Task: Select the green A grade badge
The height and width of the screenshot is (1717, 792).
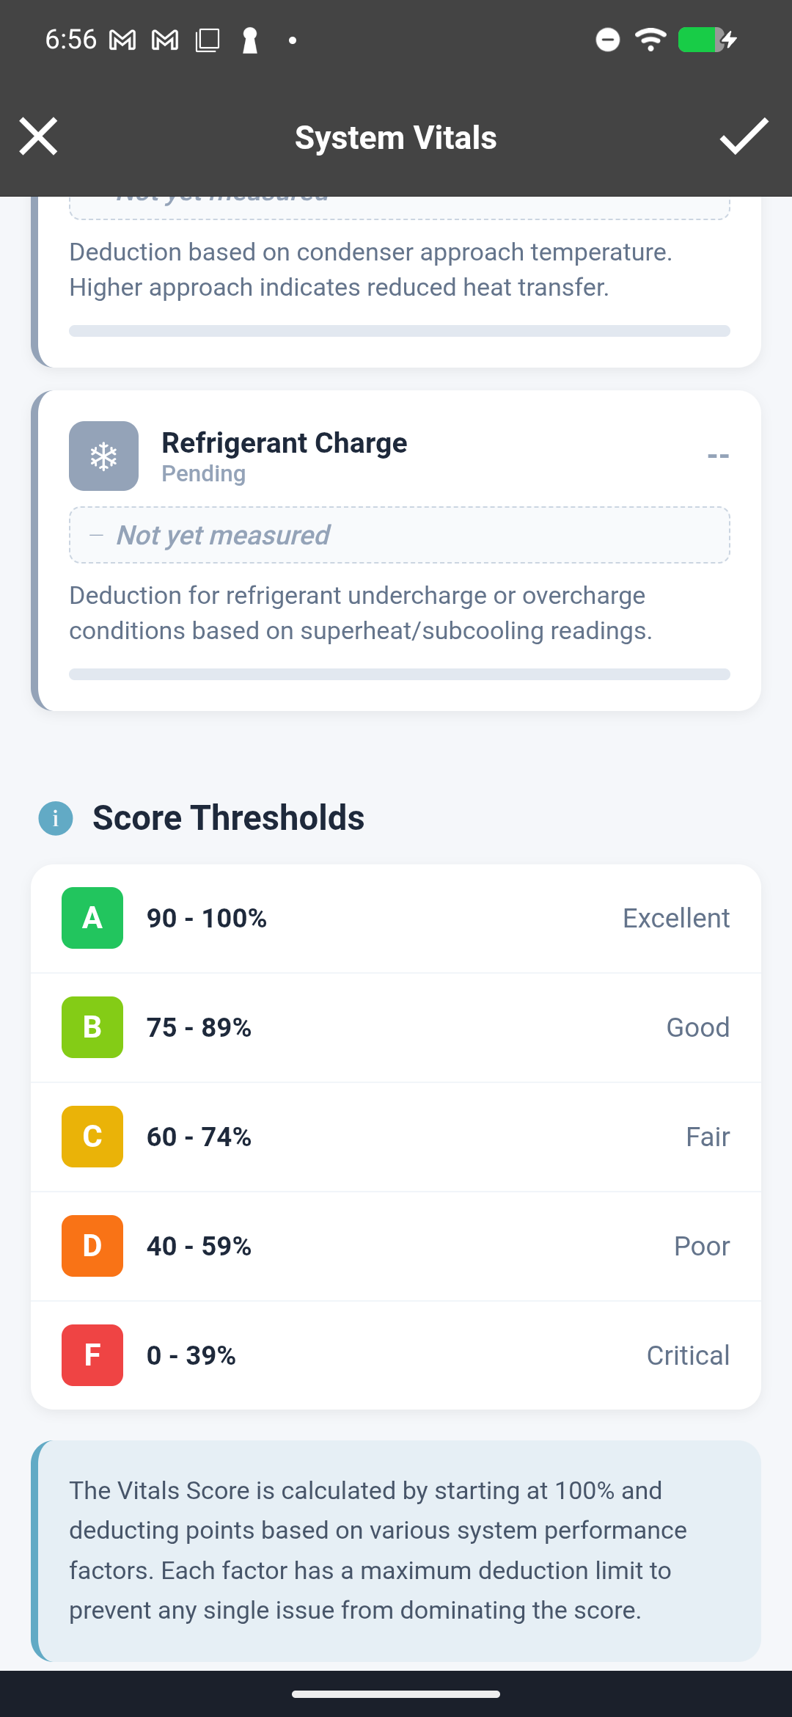Action: click(92, 917)
